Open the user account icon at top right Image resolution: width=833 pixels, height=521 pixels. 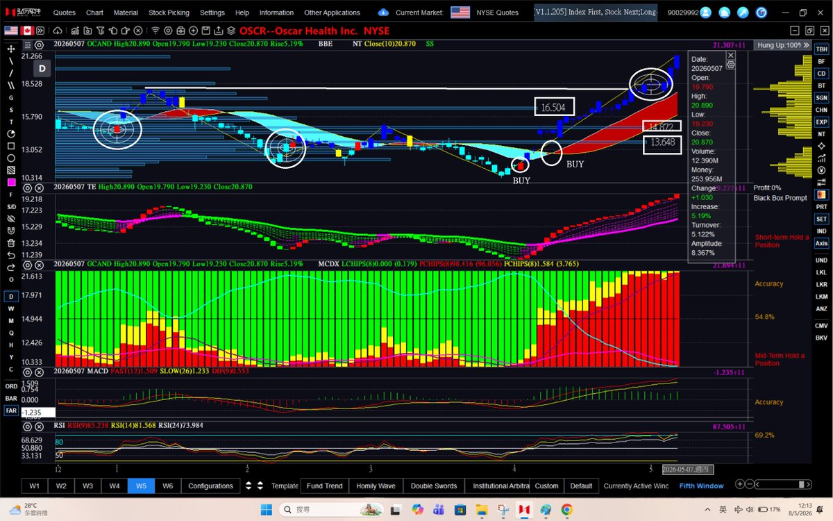tap(706, 12)
